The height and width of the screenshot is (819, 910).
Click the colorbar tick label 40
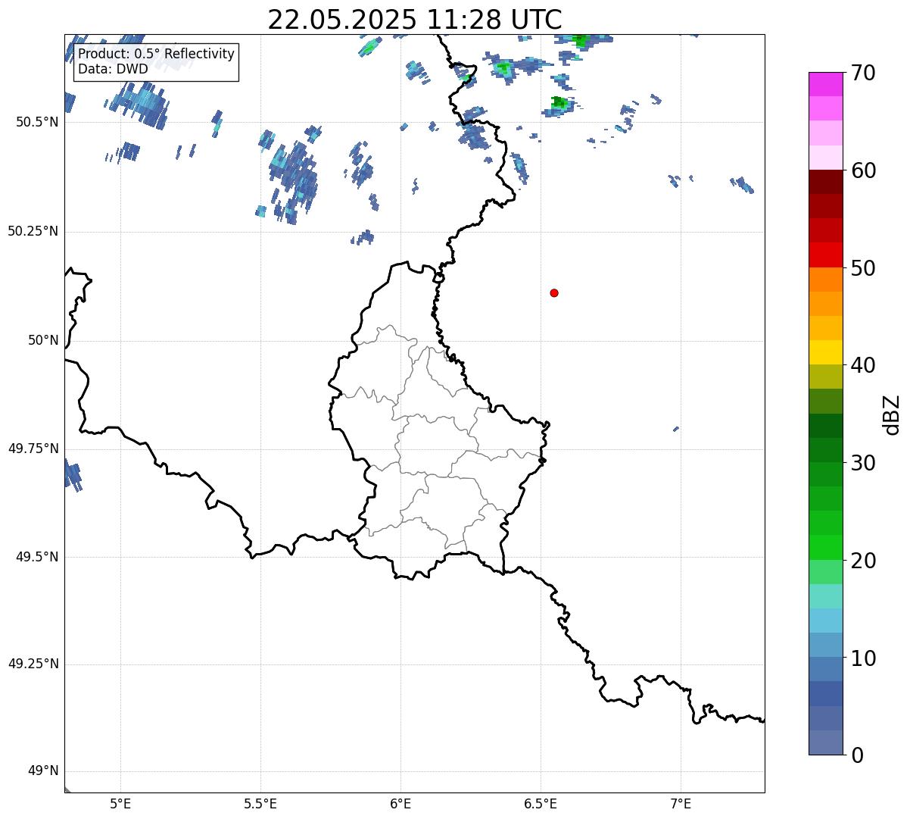pos(863,365)
